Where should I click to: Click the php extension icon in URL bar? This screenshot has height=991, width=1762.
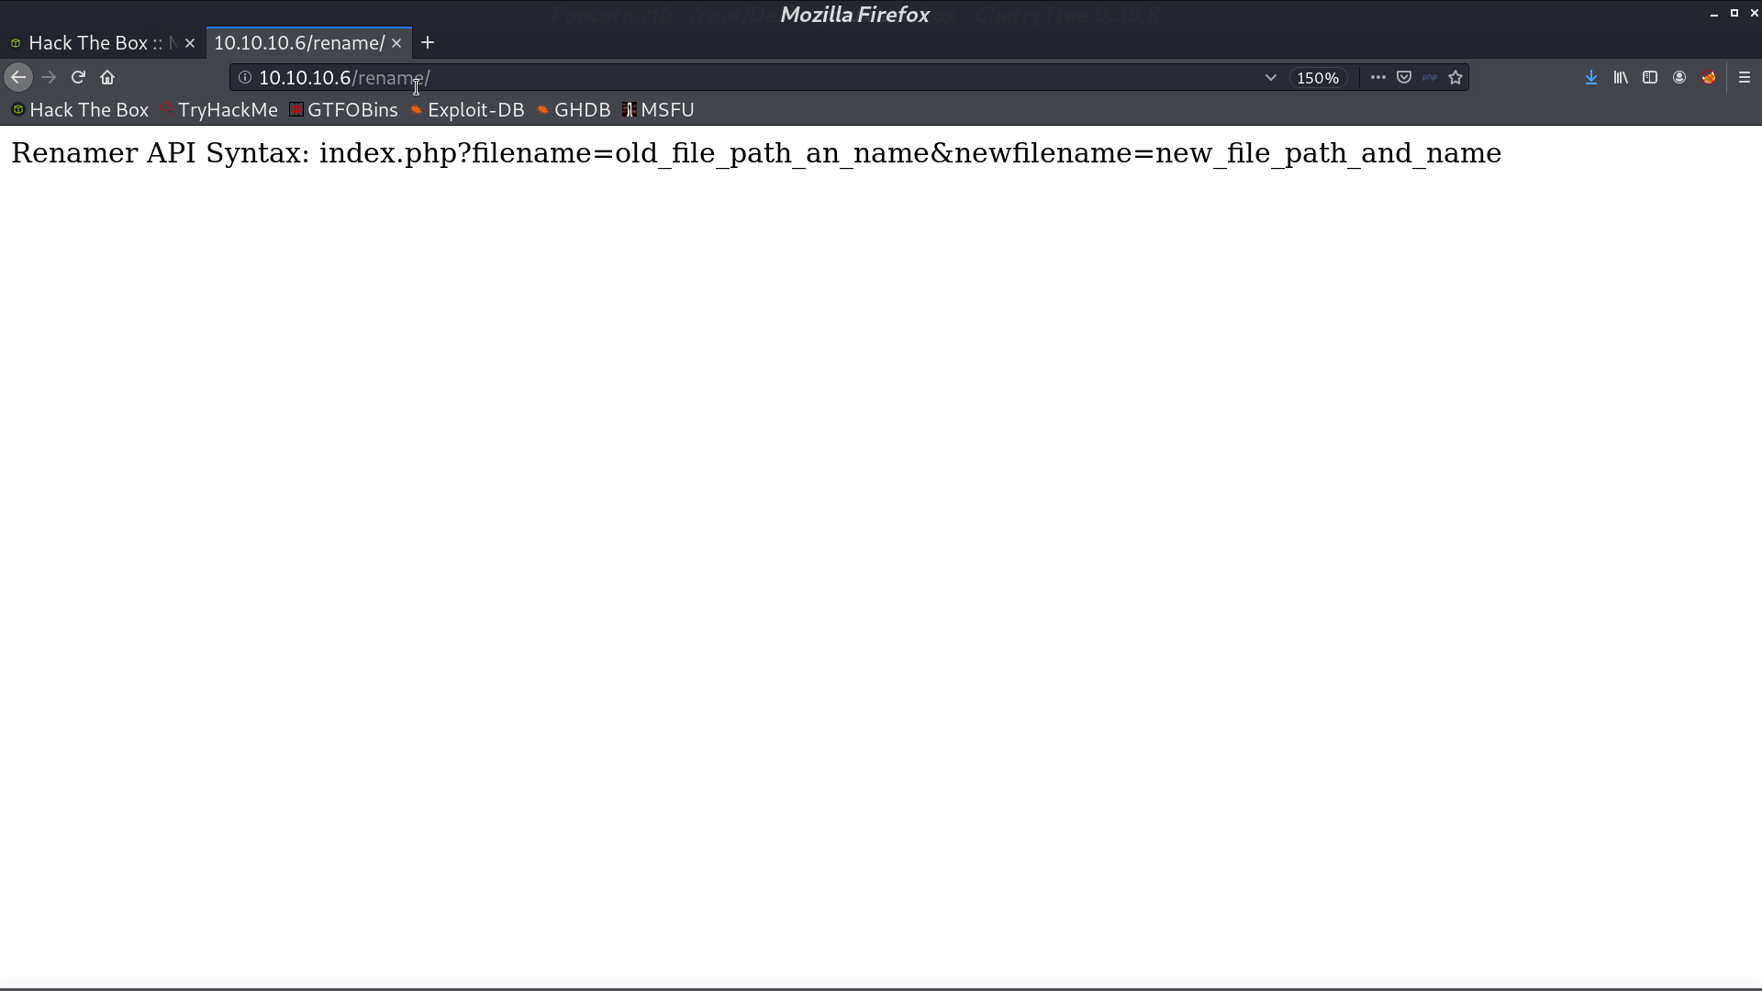(x=1430, y=78)
